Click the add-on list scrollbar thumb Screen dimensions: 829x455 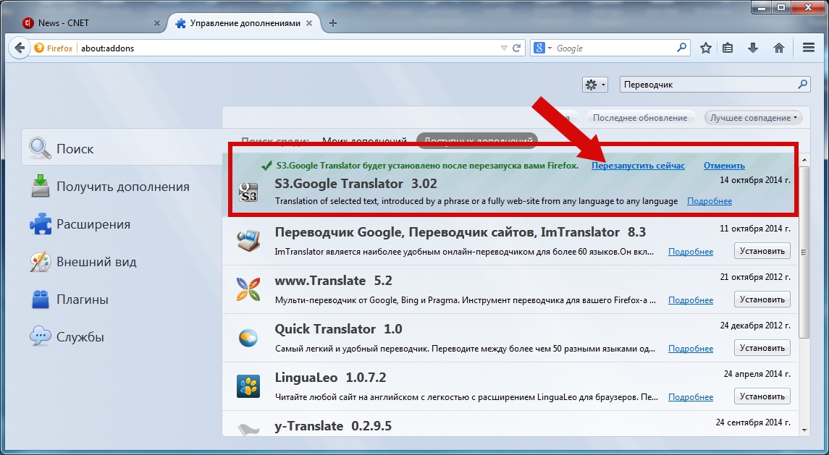pos(804,252)
